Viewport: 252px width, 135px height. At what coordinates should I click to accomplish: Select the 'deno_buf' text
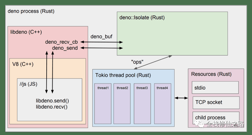point(101,37)
